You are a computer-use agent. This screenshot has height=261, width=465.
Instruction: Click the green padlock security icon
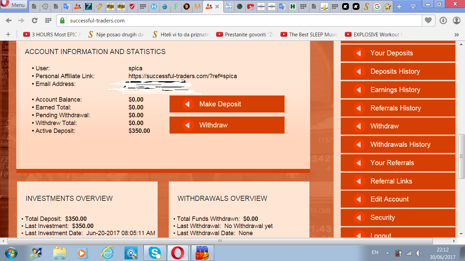(62, 20)
